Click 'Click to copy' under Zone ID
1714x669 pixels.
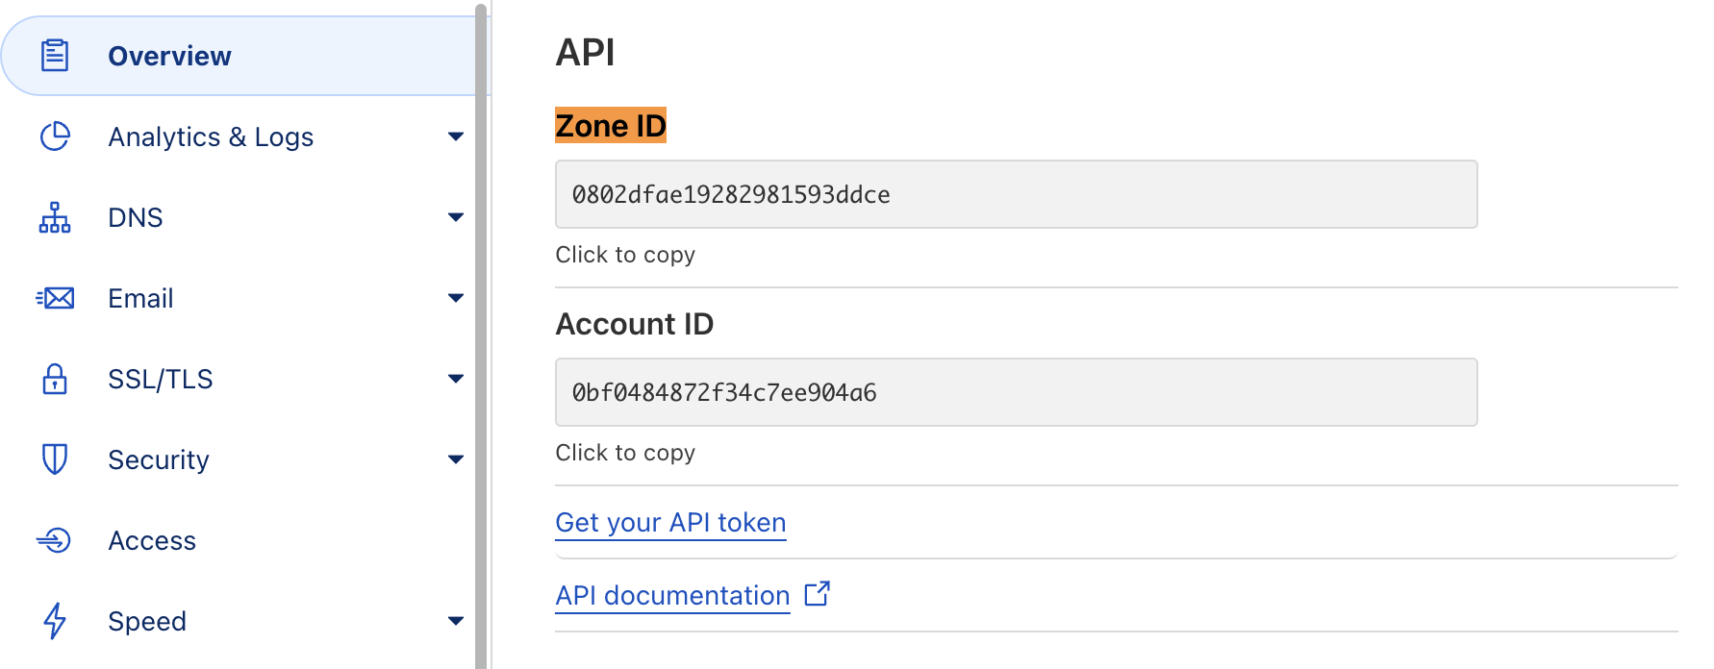point(625,255)
